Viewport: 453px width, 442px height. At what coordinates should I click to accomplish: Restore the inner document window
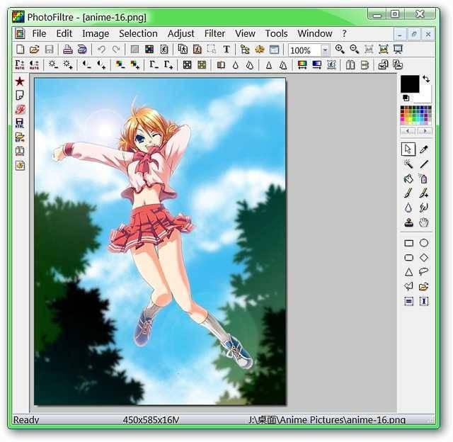[x=413, y=35]
